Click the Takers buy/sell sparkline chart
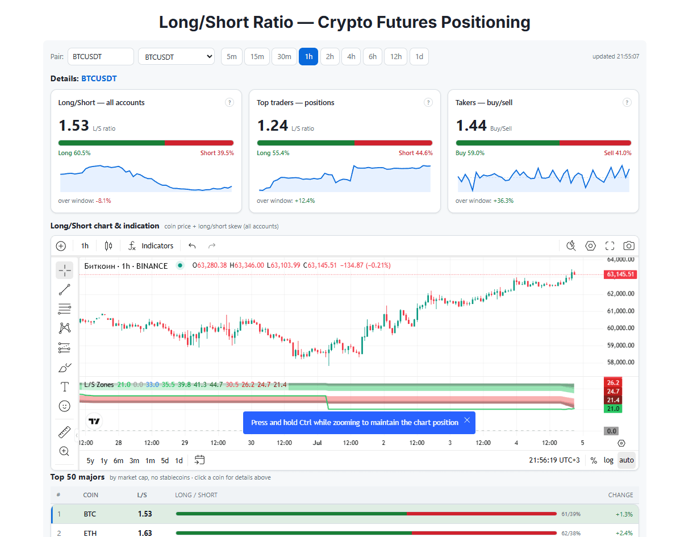This screenshot has width=676, height=537. 543,178
